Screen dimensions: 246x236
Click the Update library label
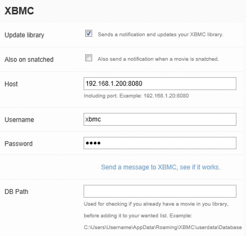24,35
